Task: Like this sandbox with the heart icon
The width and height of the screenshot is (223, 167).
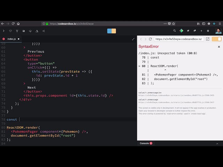Action: pyautogui.click(x=10, y=31)
